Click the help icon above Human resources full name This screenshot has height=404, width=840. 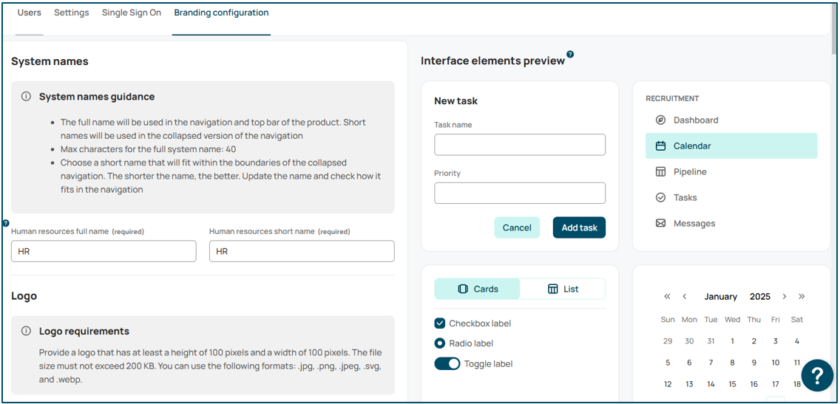pyautogui.click(x=6, y=222)
